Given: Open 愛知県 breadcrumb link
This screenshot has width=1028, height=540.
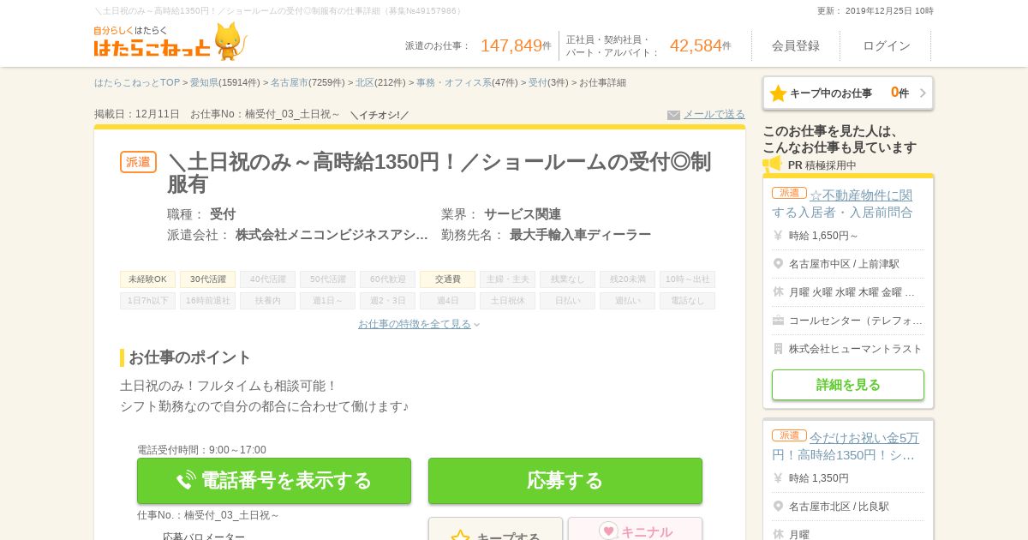Looking at the screenshot, I should click(204, 83).
